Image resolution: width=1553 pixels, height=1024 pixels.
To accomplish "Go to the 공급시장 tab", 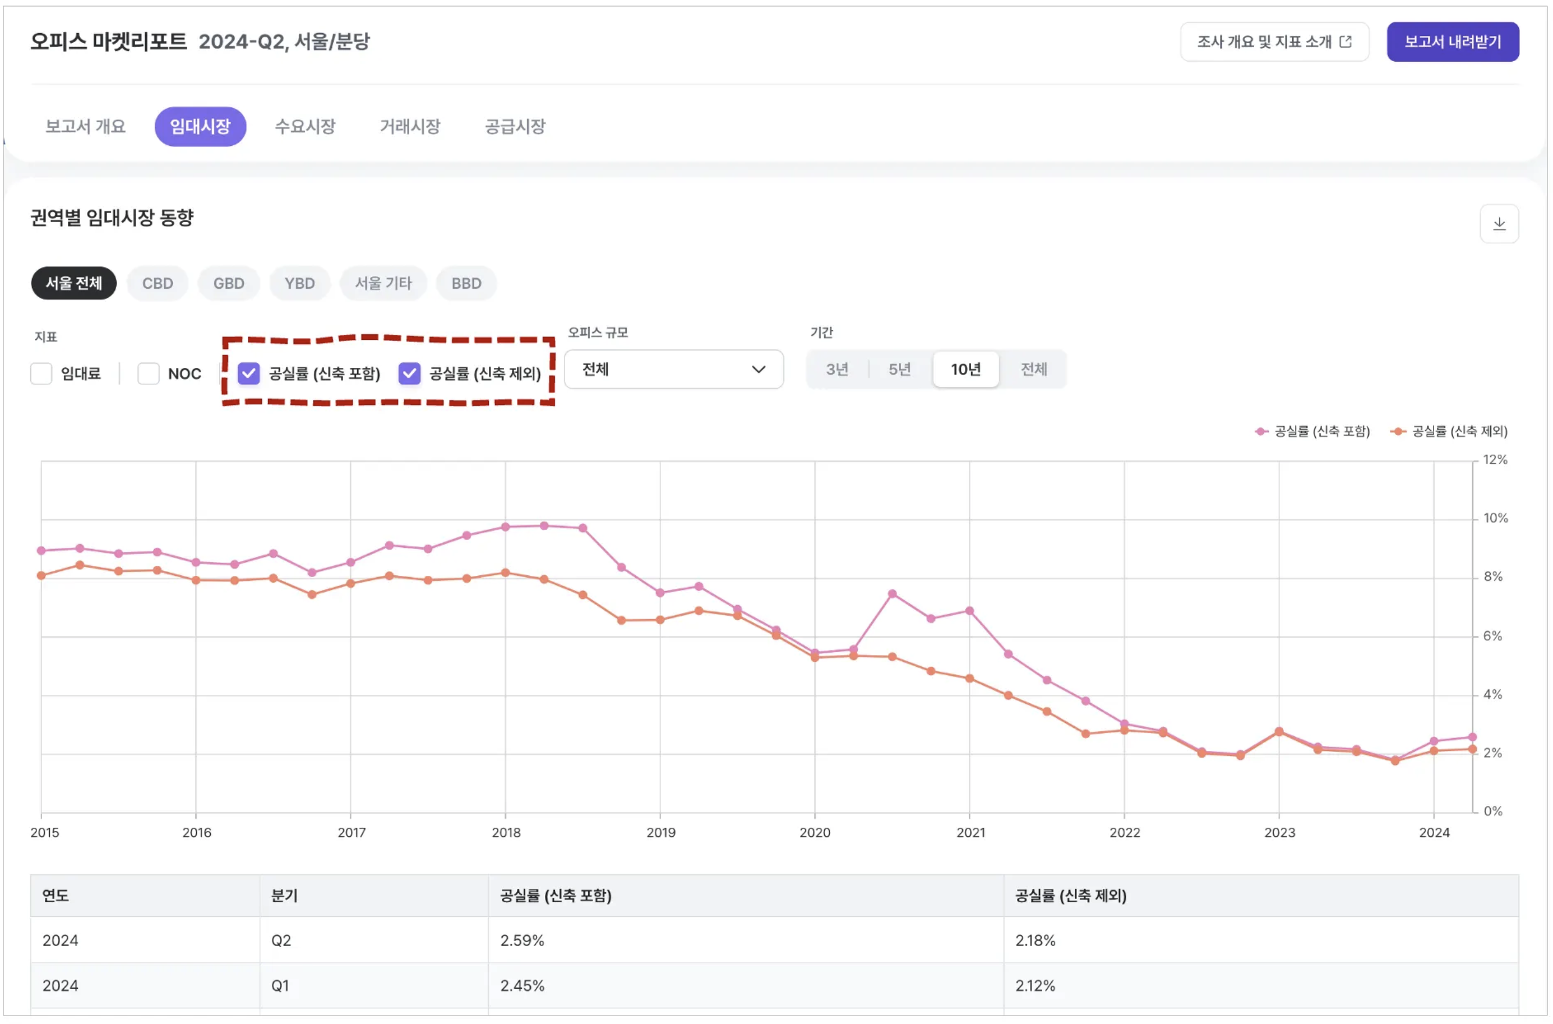I will (x=515, y=127).
